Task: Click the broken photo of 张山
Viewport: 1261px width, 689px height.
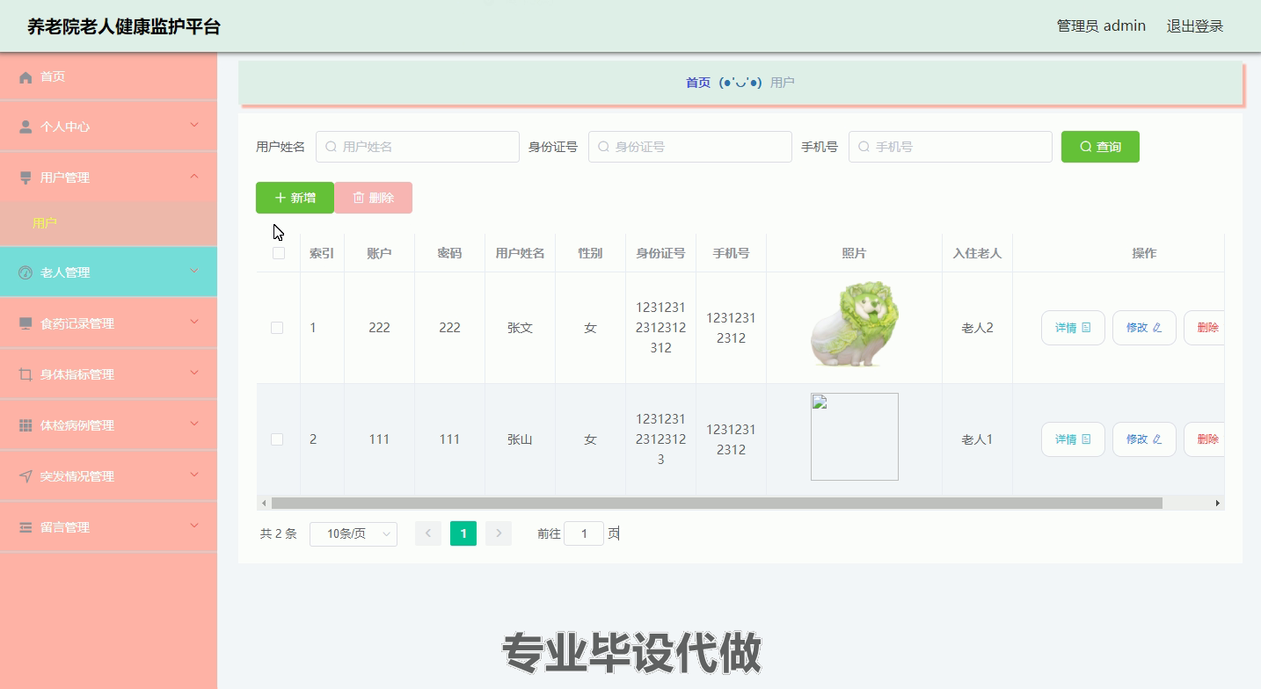Action: [855, 437]
